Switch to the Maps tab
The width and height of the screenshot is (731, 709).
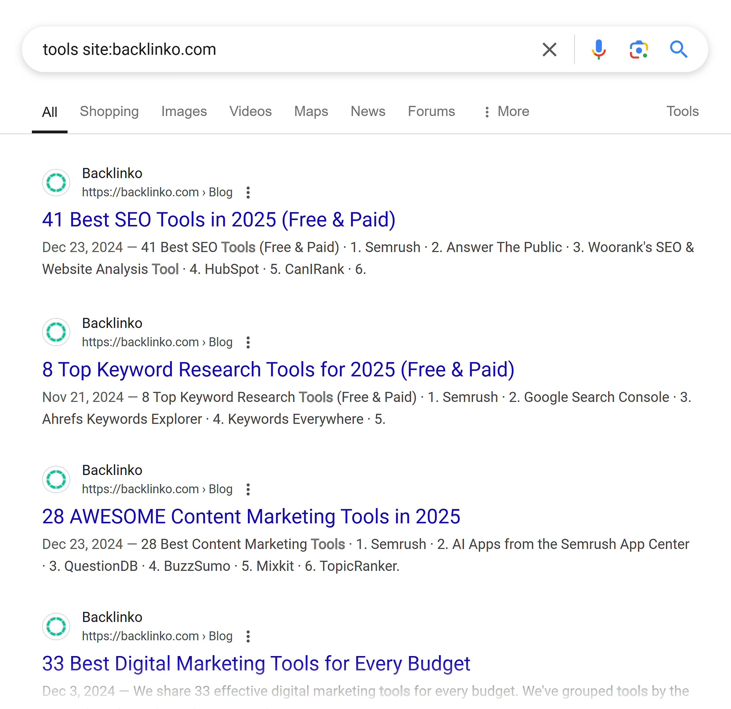coord(311,111)
